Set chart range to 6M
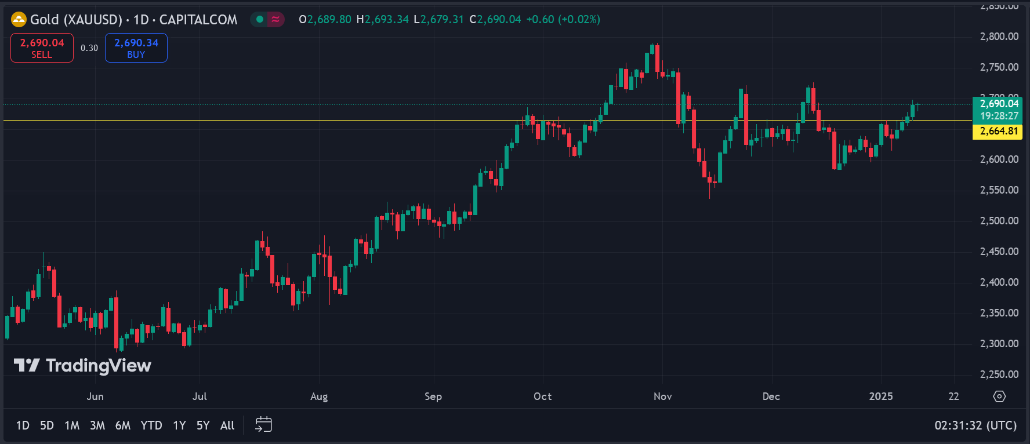 point(123,425)
